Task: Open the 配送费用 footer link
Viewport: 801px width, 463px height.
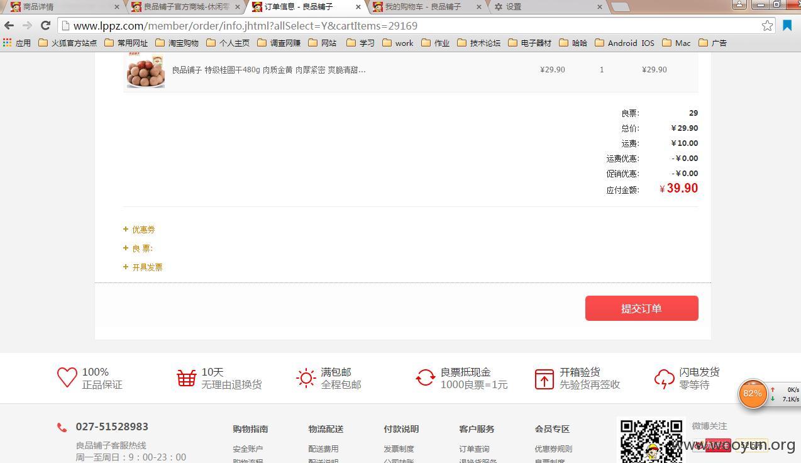Action: pyautogui.click(x=323, y=449)
